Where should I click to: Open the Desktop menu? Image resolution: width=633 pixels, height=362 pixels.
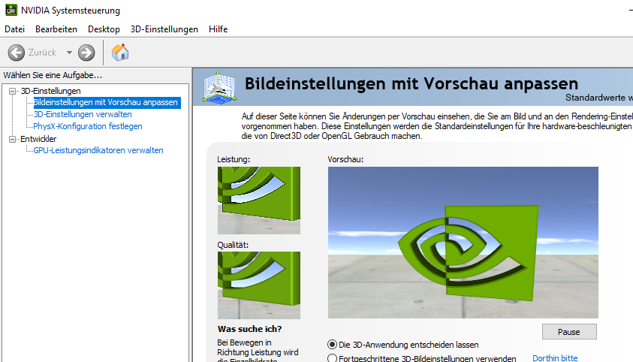click(104, 29)
